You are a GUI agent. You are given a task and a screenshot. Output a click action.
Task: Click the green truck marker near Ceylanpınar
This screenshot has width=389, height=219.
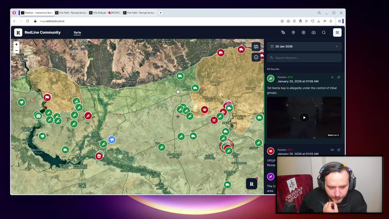180,76
